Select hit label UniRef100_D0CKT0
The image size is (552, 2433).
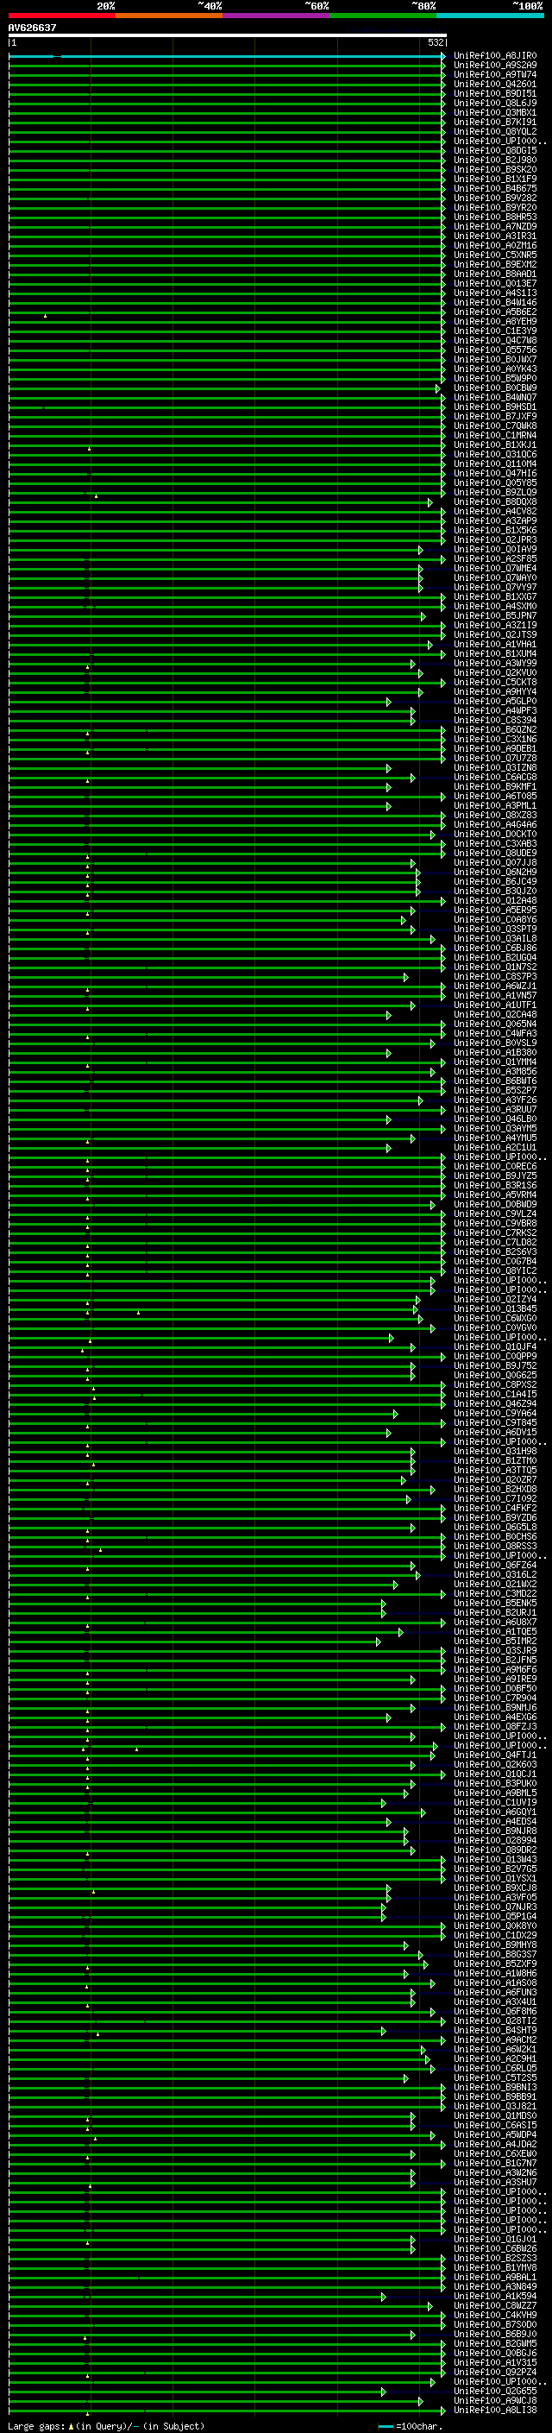click(495, 835)
